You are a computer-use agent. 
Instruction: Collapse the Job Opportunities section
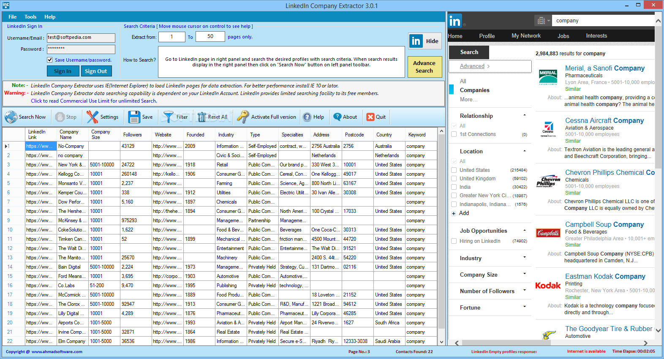pyautogui.click(x=525, y=230)
